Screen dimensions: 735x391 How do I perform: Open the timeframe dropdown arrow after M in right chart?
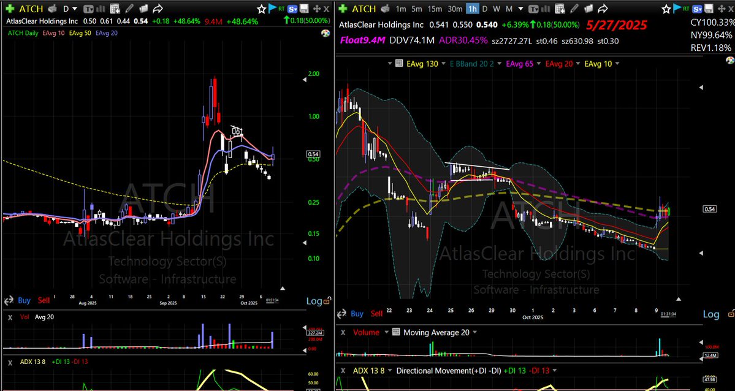click(520, 9)
